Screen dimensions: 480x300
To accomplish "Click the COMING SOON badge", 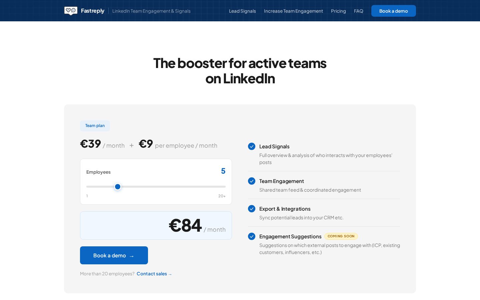I will tap(341, 236).
